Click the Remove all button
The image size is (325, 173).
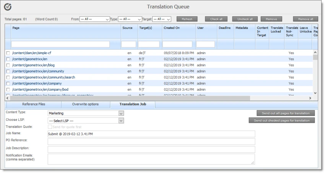tap(305, 19)
